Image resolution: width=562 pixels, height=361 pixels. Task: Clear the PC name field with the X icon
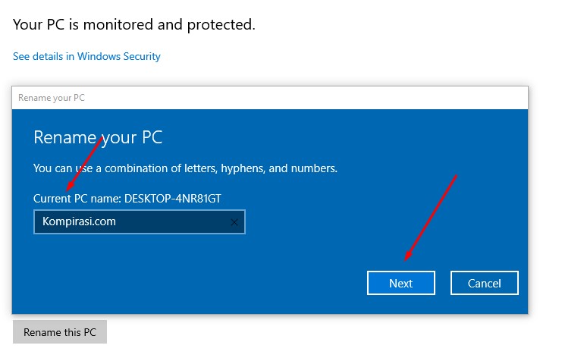click(x=234, y=222)
